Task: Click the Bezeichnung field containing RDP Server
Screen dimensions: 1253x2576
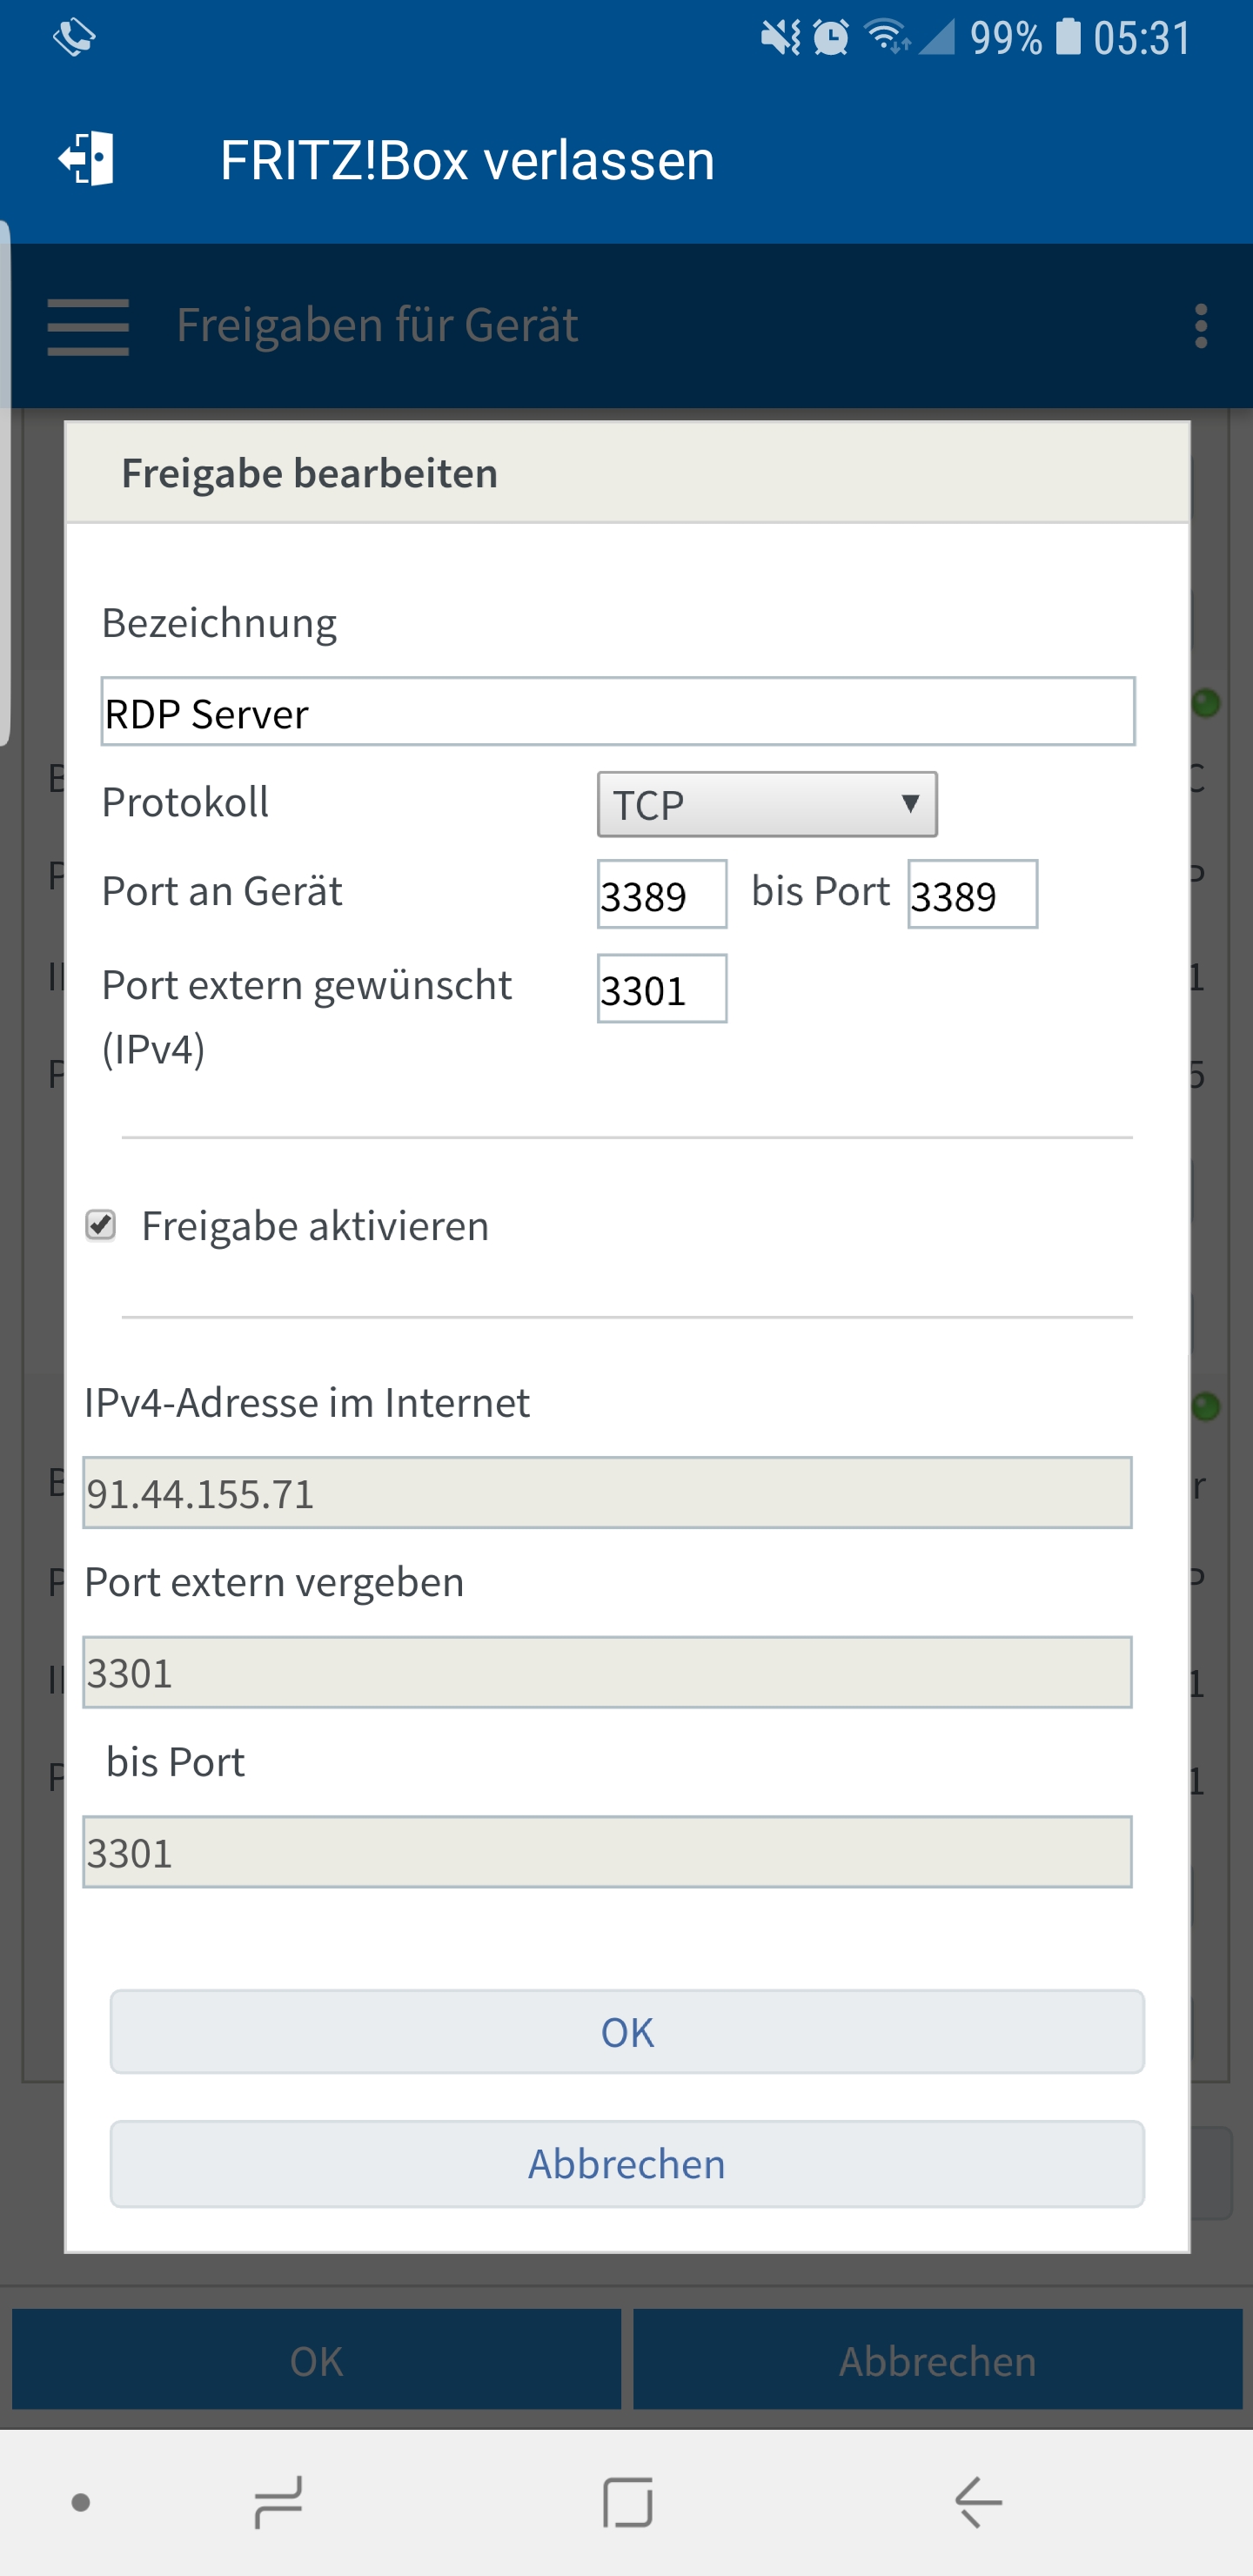Action: click(618, 711)
